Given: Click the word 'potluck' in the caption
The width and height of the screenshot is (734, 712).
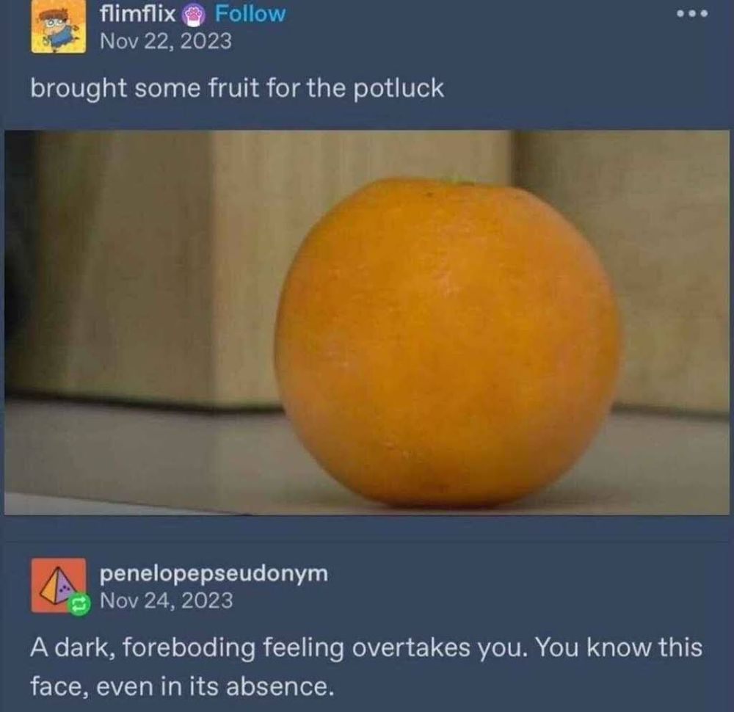Looking at the screenshot, I should click(398, 89).
